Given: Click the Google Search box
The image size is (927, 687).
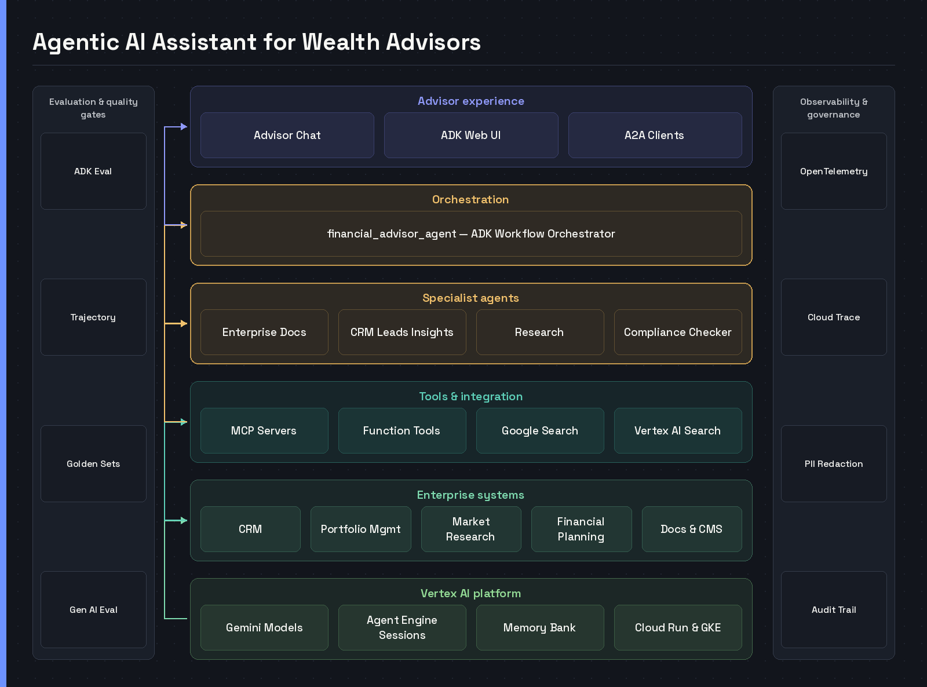Looking at the screenshot, I should tap(540, 430).
